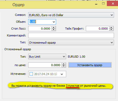Image resolution: width=118 pixels, height=101 pixels.
Task: Click into the Тейк Профит value field
Action: point(98,29)
